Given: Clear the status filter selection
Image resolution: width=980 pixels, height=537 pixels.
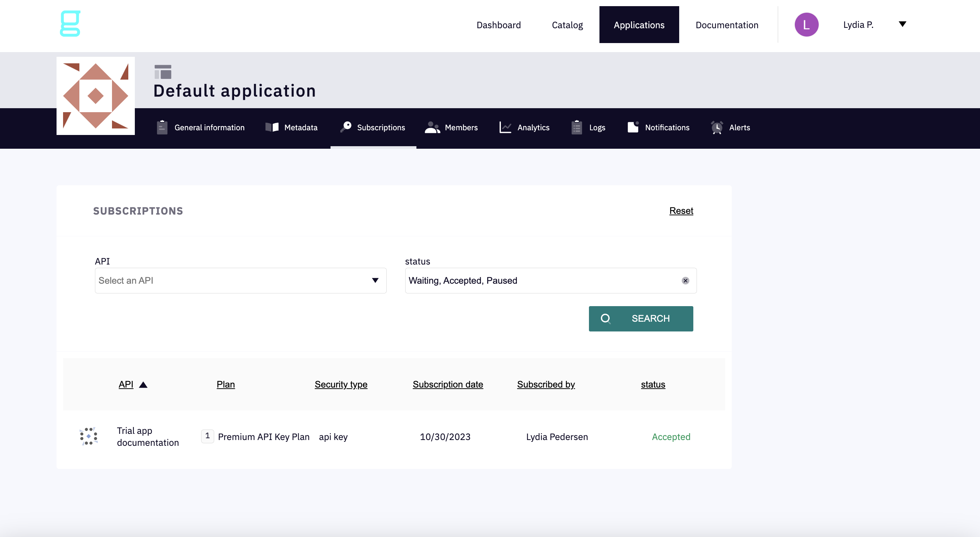Looking at the screenshot, I should 685,281.
